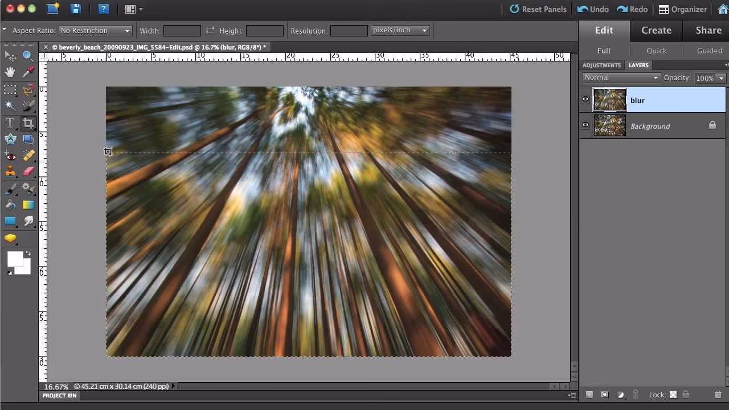The image size is (729, 410).
Task: Select the Crop tool
Action: coord(28,122)
